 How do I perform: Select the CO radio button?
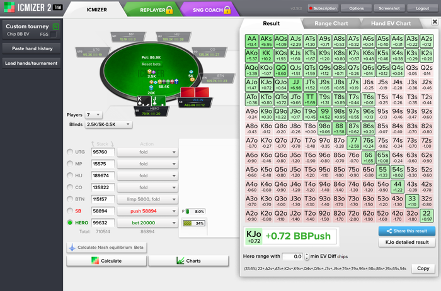coord(70,187)
